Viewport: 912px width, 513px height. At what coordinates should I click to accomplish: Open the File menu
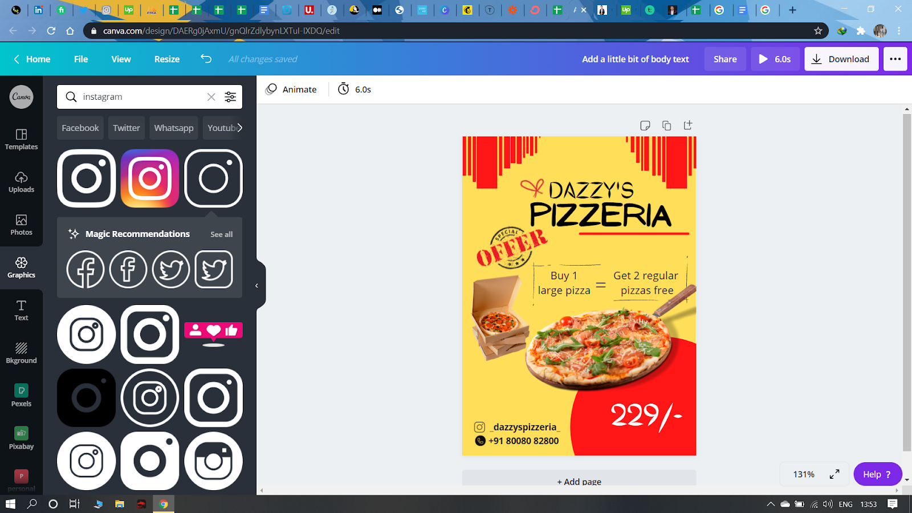[81, 59]
